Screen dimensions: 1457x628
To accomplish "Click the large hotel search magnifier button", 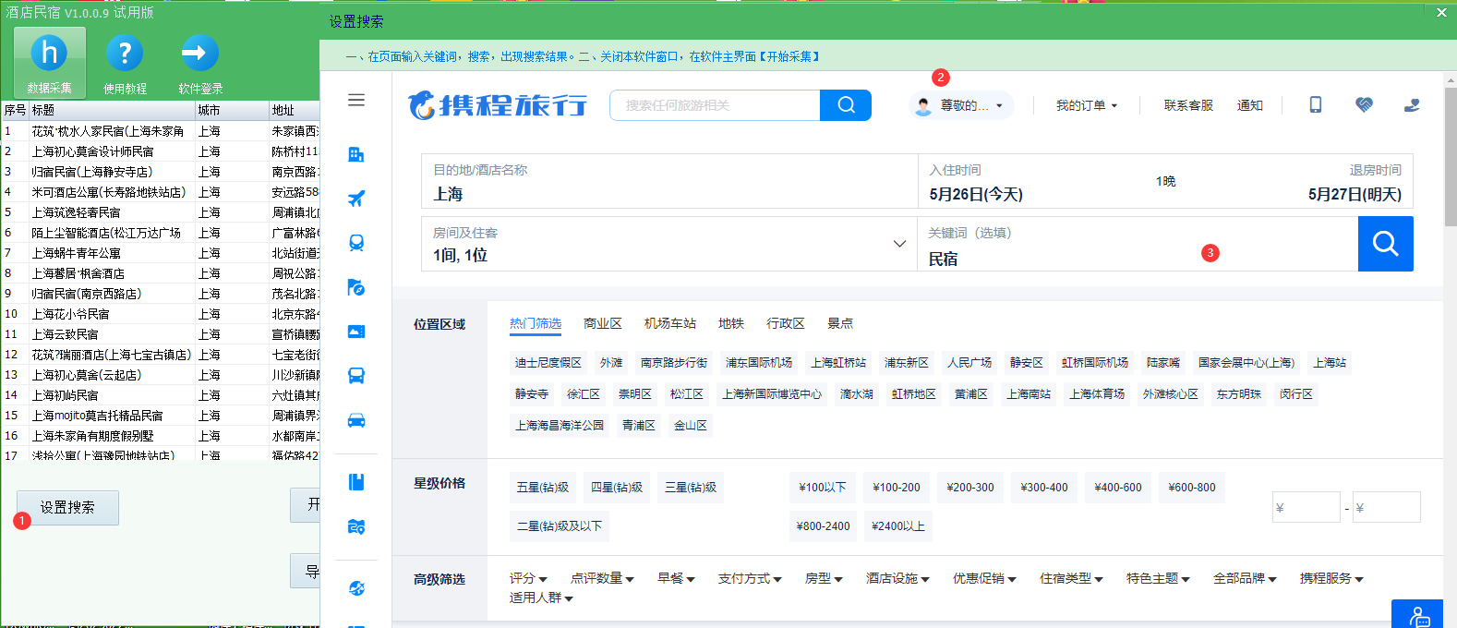I will point(1385,244).
